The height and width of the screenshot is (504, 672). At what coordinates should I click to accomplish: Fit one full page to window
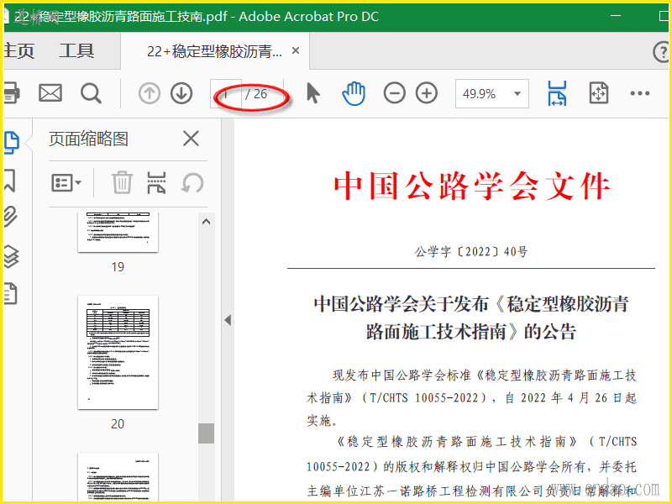(599, 93)
